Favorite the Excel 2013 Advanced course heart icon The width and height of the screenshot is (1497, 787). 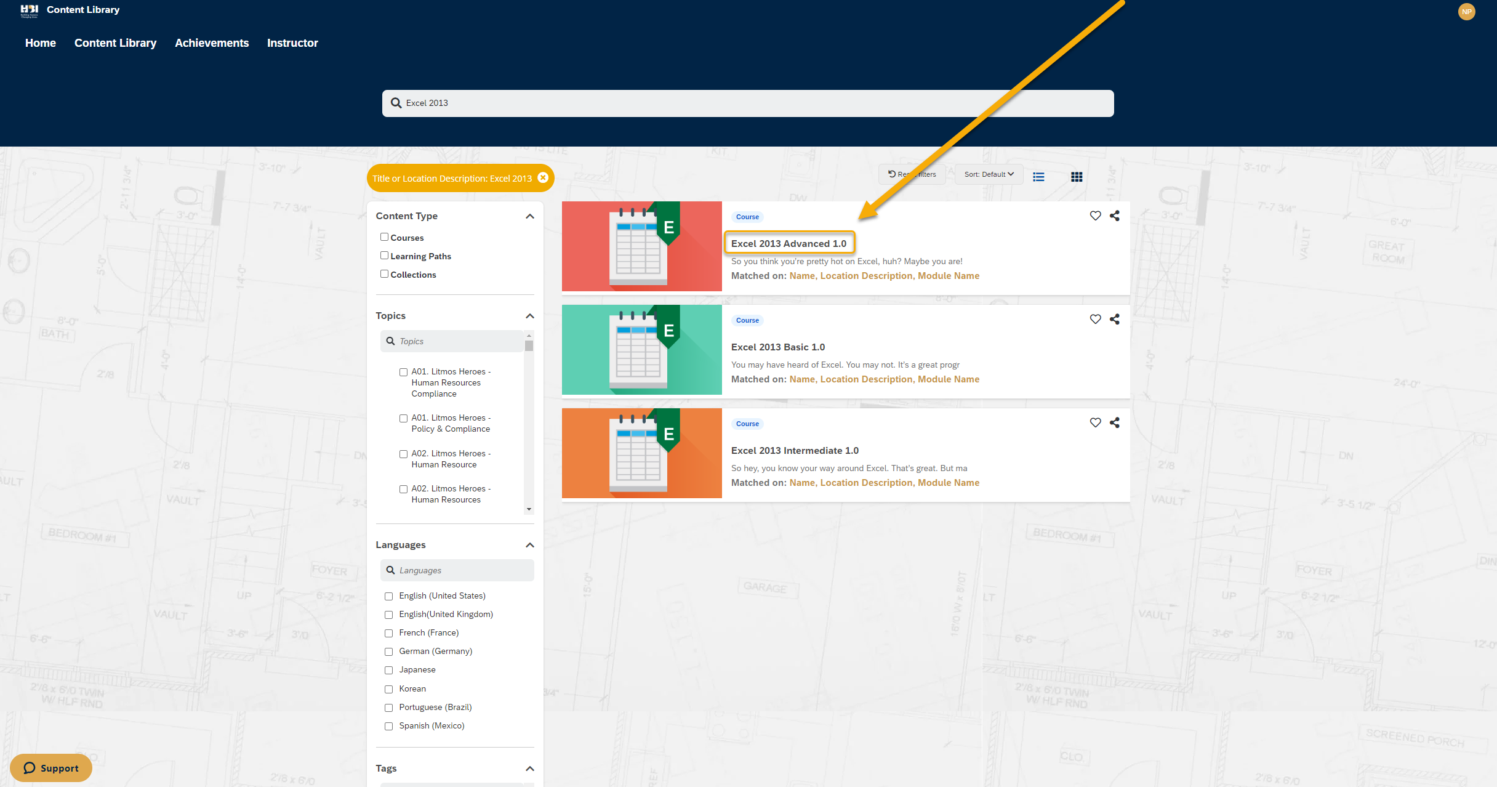pyautogui.click(x=1095, y=216)
